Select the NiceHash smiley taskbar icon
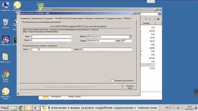This screenshot has width=198, height=111. [x=29, y=108]
